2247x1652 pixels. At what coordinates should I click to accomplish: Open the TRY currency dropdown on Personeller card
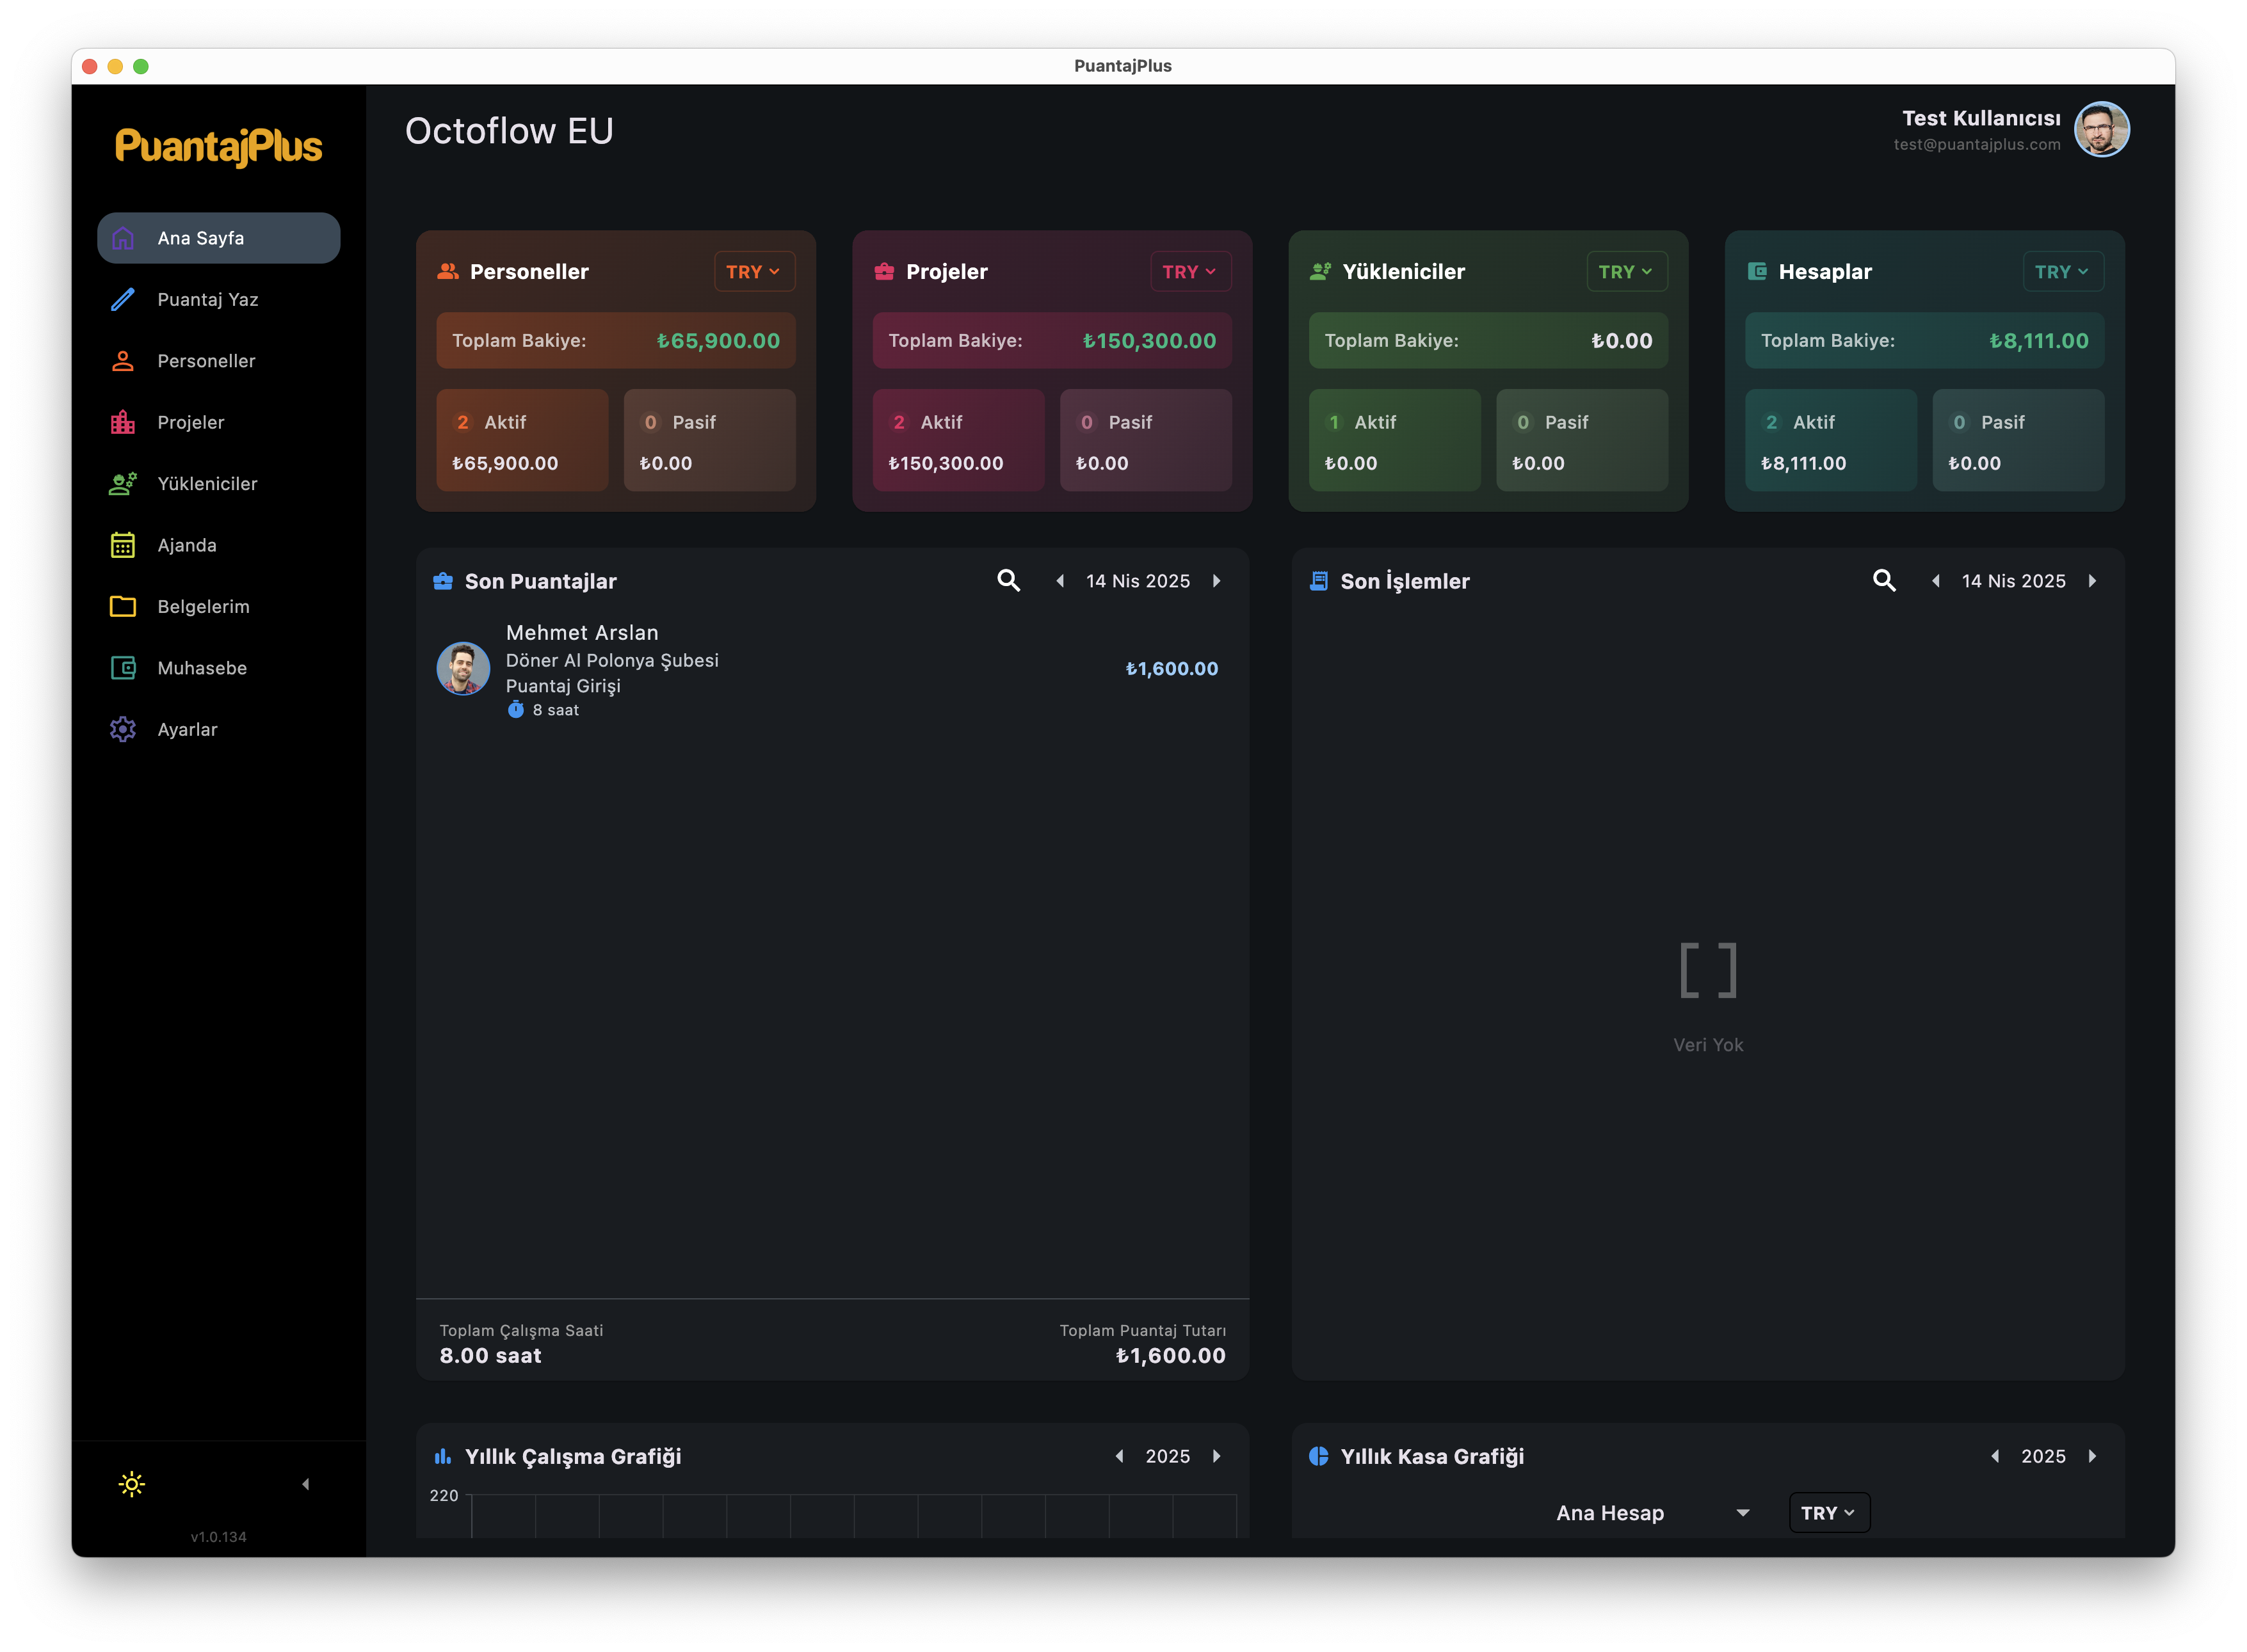[754, 271]
